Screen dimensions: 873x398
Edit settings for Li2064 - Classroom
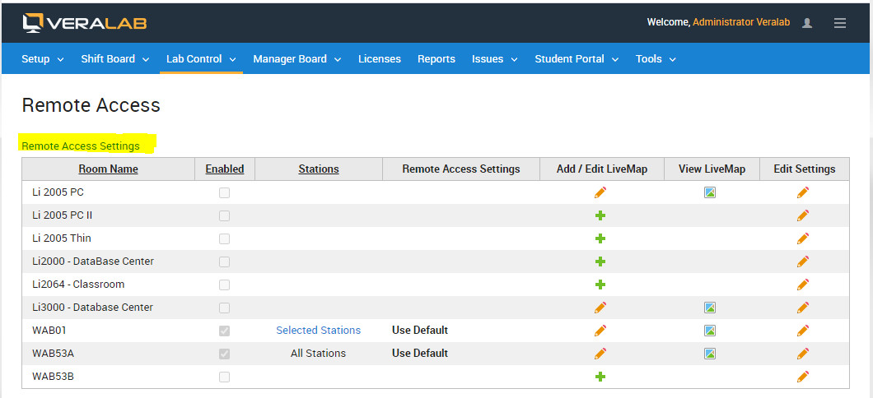click(802, 285)
